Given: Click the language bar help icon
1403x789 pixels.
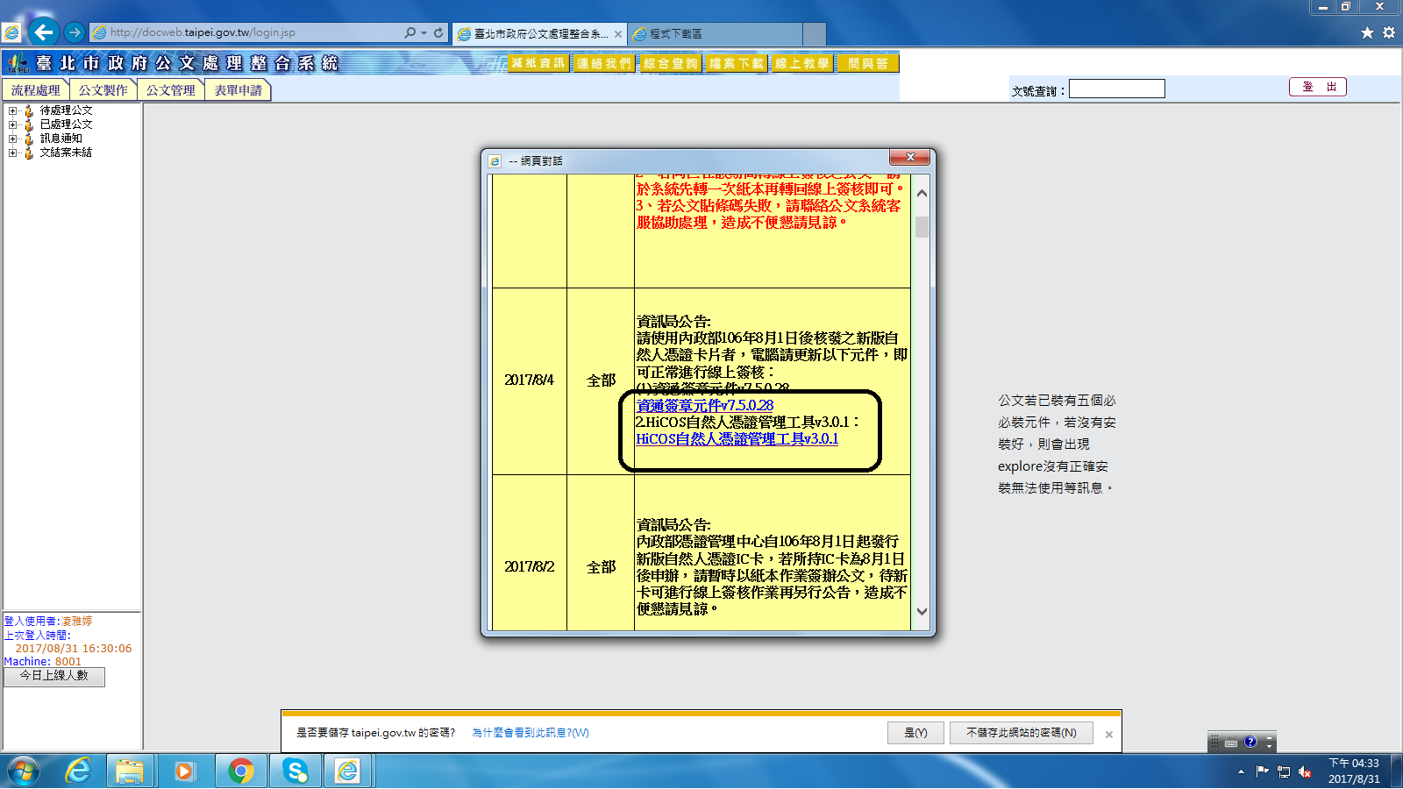Looking at the screenshot, I should click(x=1250, y=742).
